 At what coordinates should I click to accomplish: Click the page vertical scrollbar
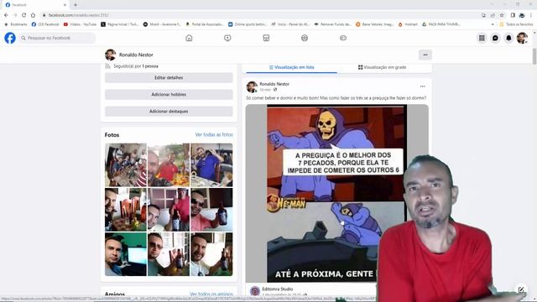pyautogui.click(x=534, y=56)
